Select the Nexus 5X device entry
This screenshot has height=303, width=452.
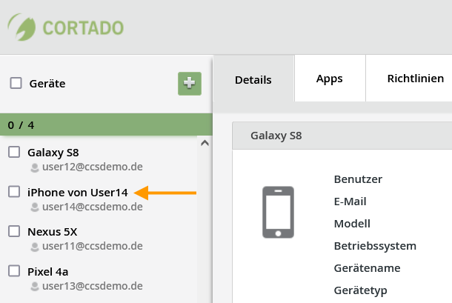(53, 232)
